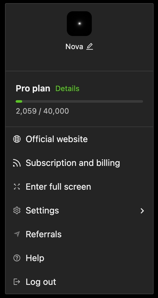The height and width of the screenshot is (298, 158).
Task: Click the Nova black avatar image
Action: tap(79, 23)
